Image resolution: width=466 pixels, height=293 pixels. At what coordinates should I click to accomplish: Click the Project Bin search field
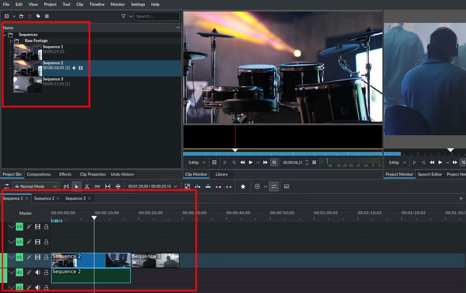157,16
